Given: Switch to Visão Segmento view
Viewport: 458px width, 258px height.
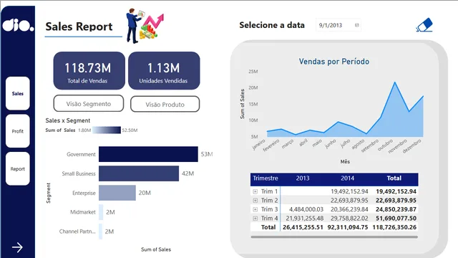Looking at the screenshot, I should [x=89, y=103].
